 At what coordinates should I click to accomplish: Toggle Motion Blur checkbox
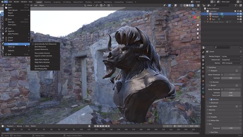210,121
